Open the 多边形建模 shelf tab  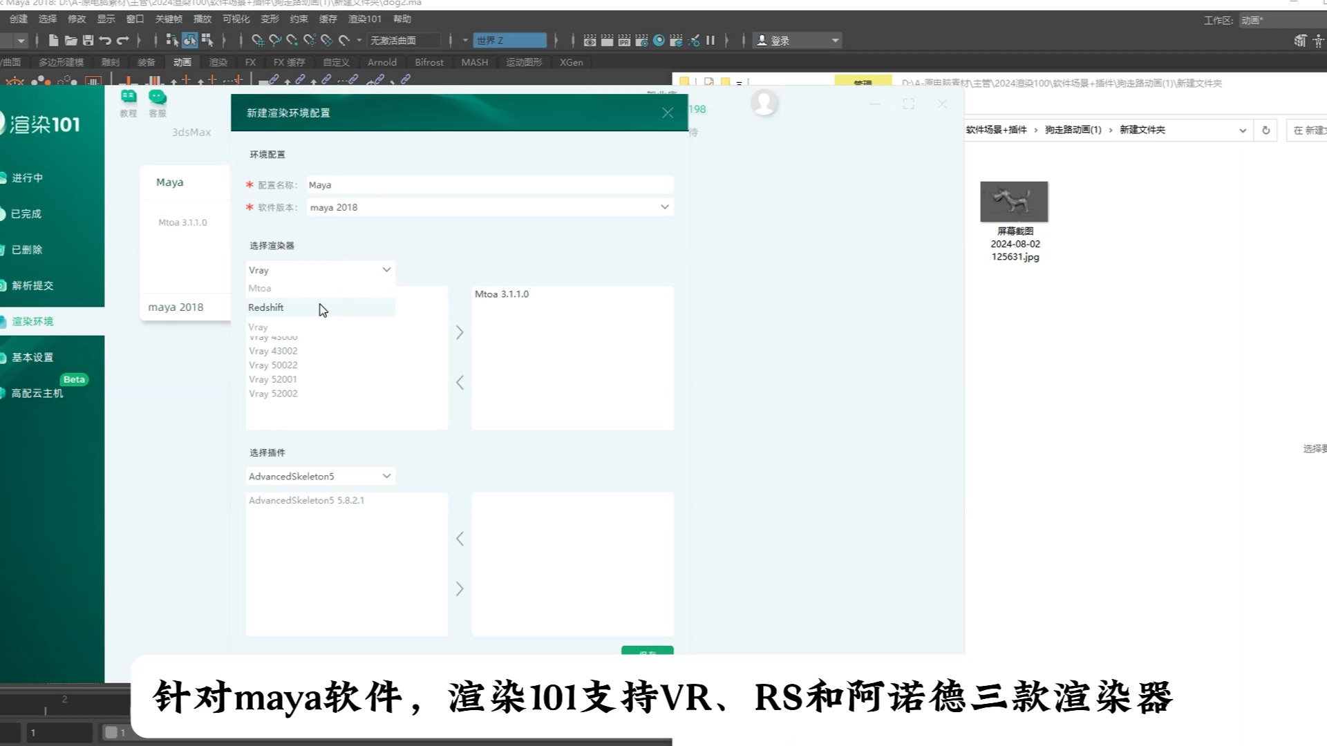click(61, 62)
